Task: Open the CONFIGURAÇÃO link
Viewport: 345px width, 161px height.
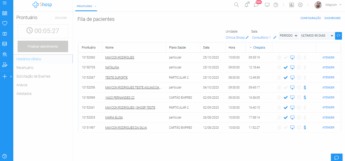Action: pyautogui.click(x=311, y=18)
